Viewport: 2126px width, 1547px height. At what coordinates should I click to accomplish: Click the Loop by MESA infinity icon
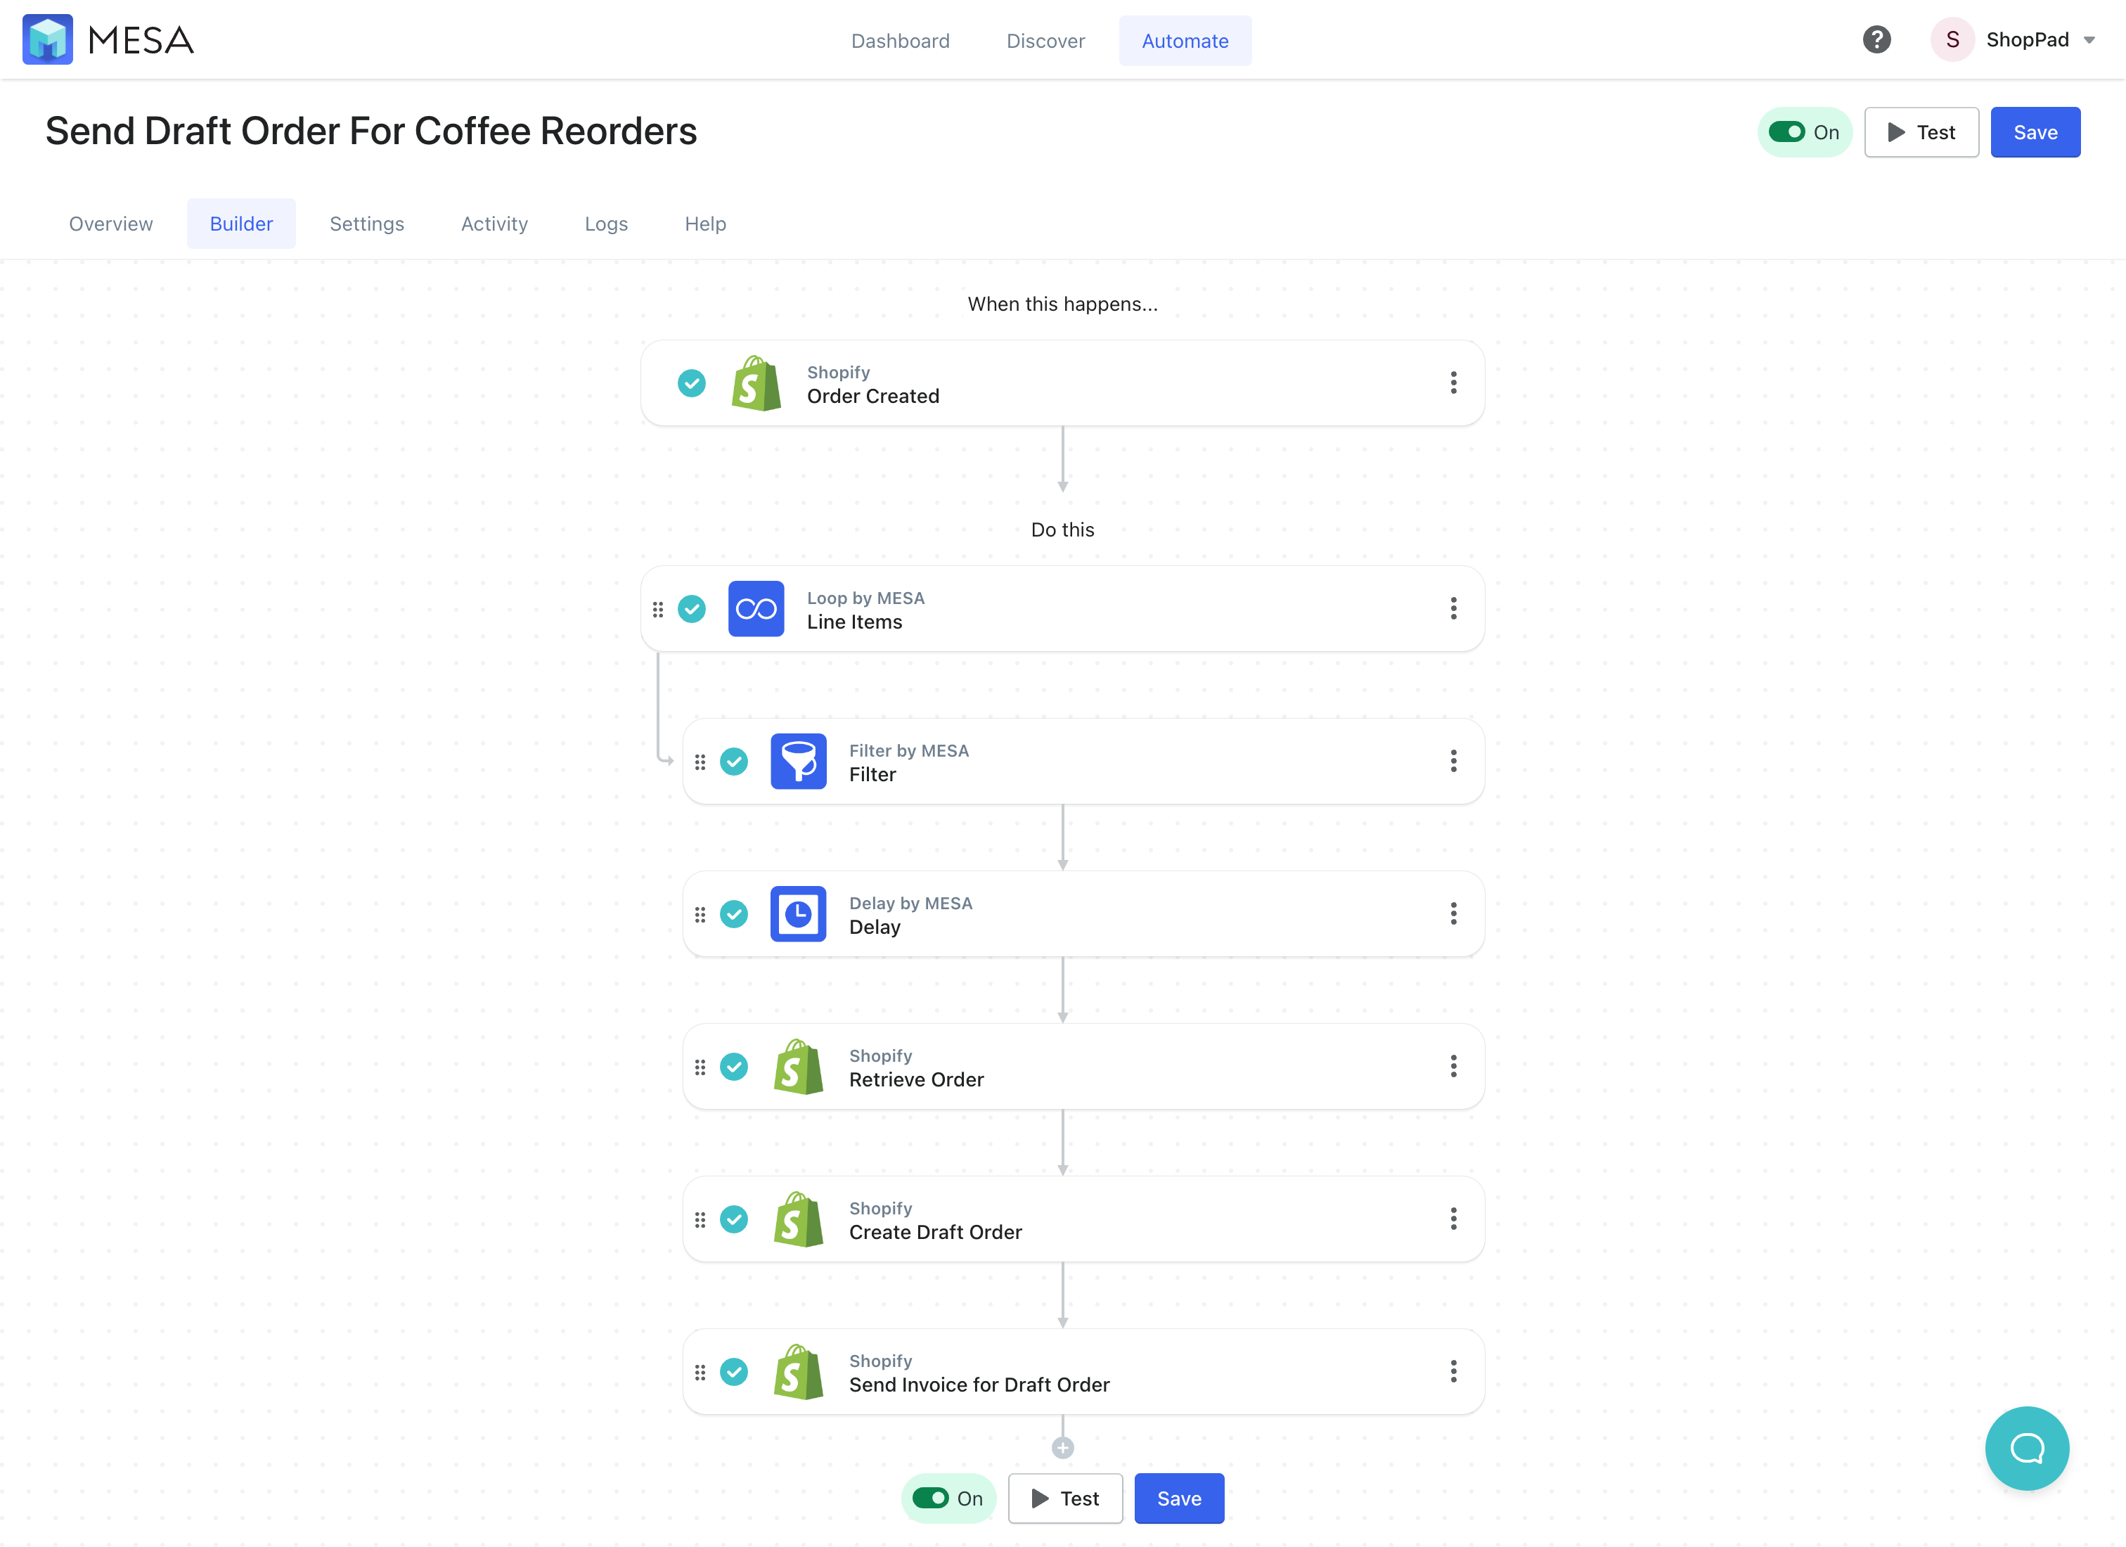pyautogui.click(x=756, y=608)
